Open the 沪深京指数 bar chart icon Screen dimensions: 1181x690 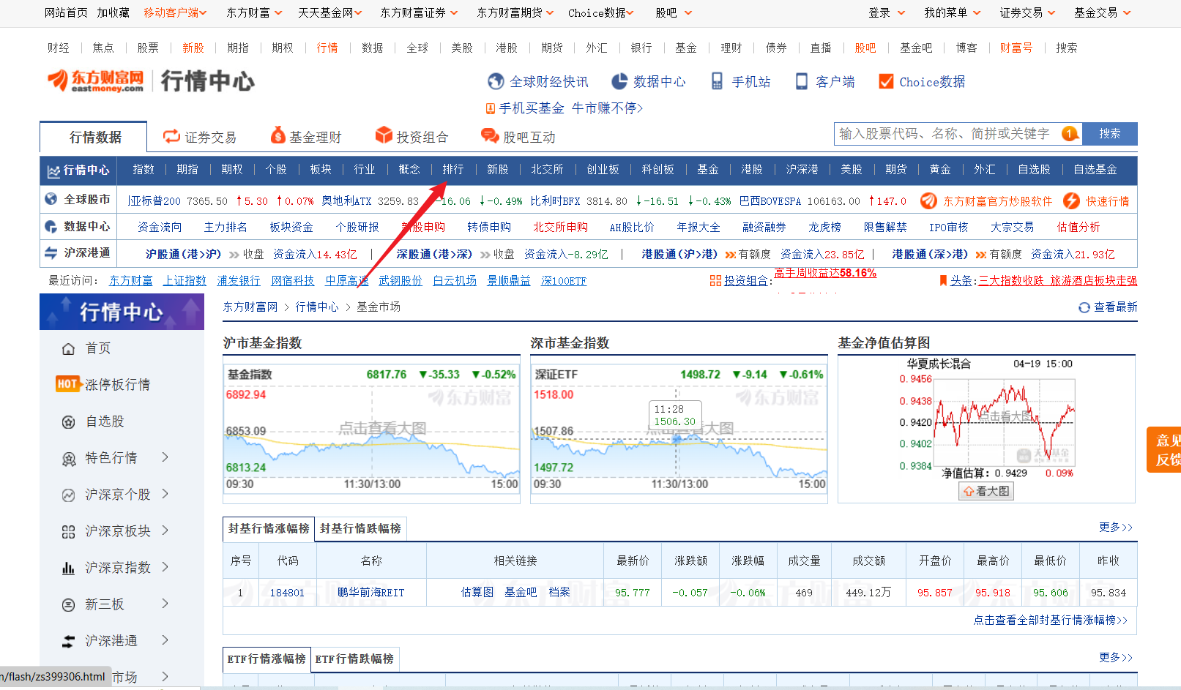[68, 568]
